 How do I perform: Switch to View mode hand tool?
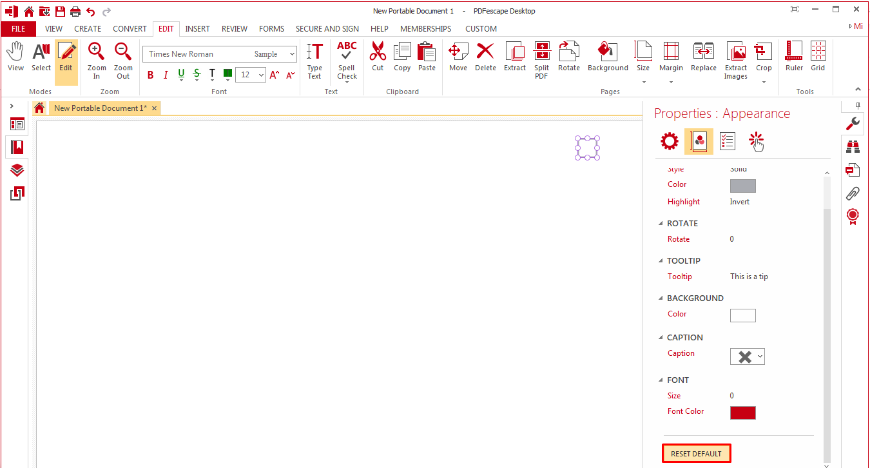(15, 57)
